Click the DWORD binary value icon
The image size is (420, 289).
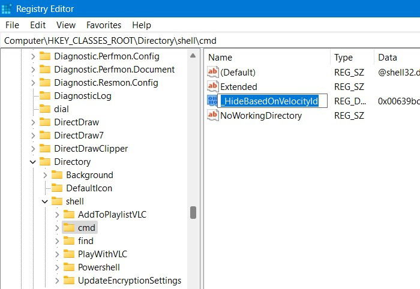point(212,101)
